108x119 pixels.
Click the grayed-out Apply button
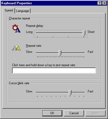[95, 113]
